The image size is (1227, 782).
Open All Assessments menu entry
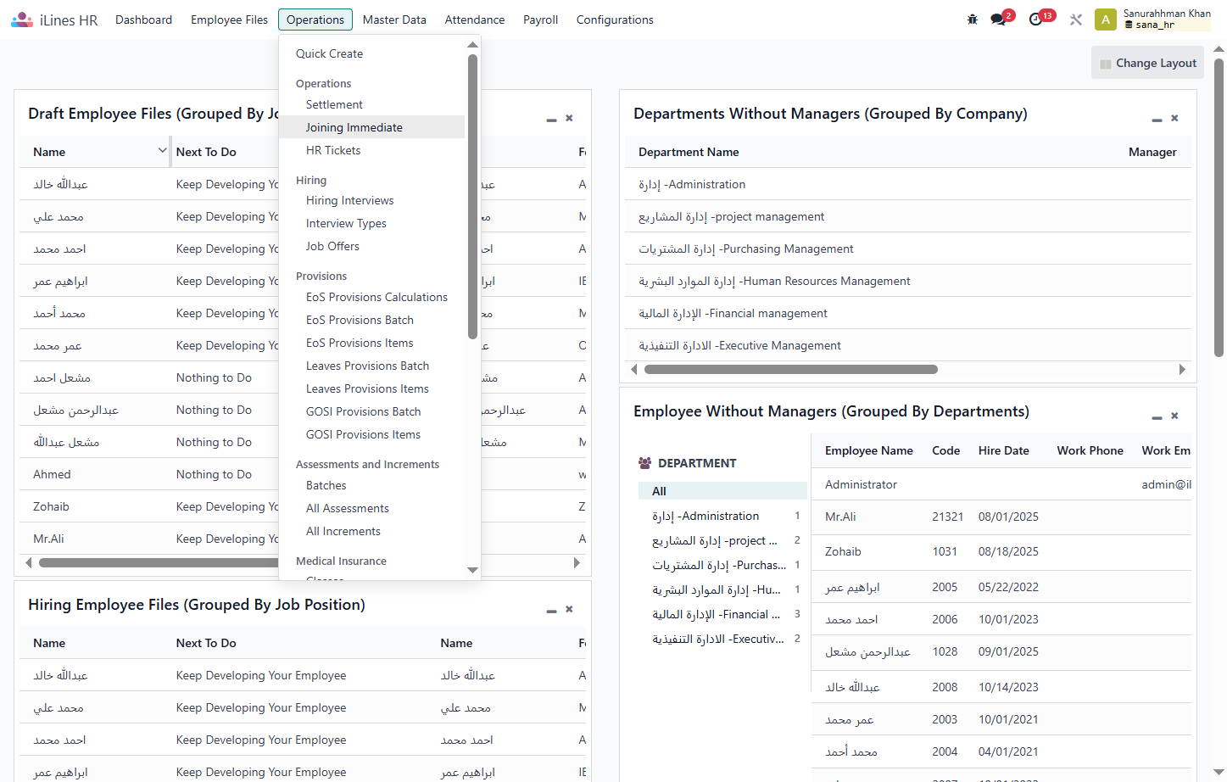coord(372,508)
